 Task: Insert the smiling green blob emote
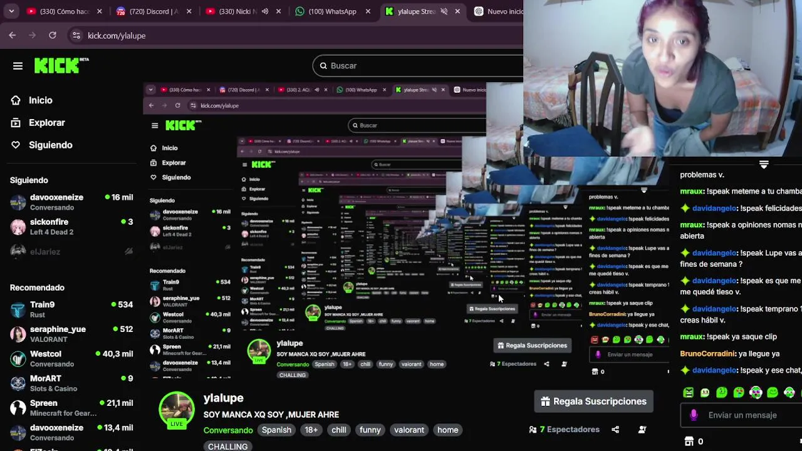[x=773, y=393]
